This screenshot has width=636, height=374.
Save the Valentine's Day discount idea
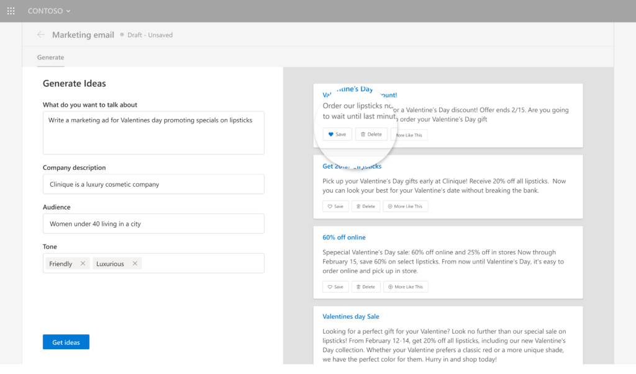(337, 134)
